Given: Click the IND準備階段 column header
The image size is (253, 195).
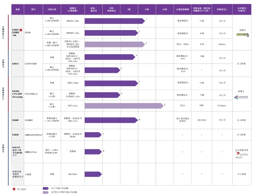Looking at the screenshot, I should click(111, 10).
